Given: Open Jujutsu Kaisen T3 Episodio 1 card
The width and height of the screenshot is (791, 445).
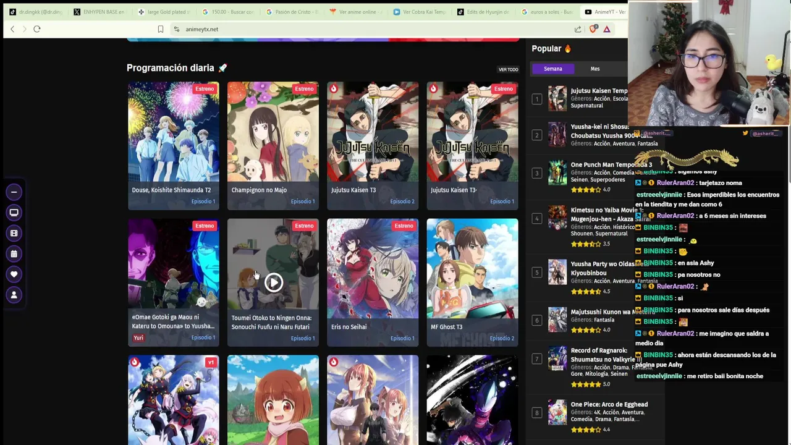Looking at the screenshot, I should pyautogui.click(x=472, y=146).
